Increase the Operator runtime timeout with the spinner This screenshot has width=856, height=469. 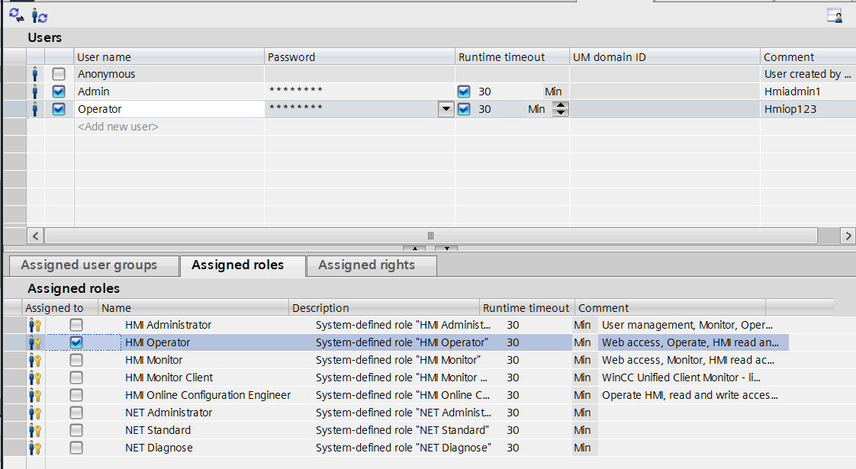(x=561, y=105)
